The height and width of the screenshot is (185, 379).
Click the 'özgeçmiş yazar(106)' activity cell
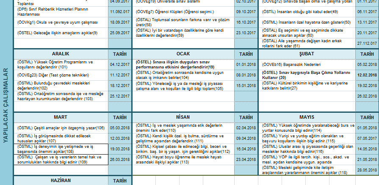pos(61,128)
